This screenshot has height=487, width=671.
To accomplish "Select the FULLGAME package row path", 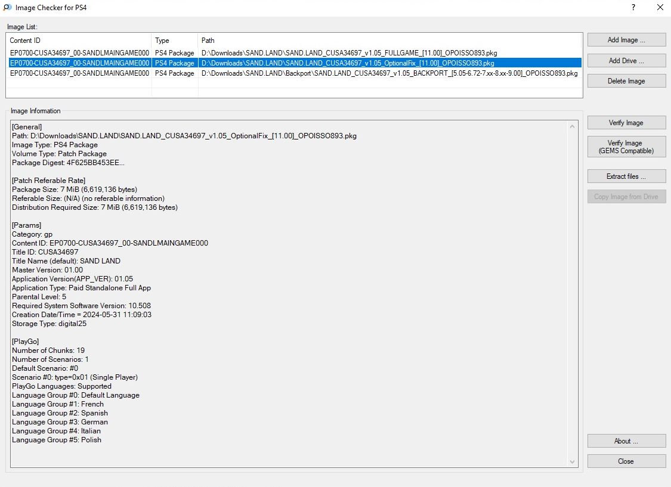I will tap(349, 53).
